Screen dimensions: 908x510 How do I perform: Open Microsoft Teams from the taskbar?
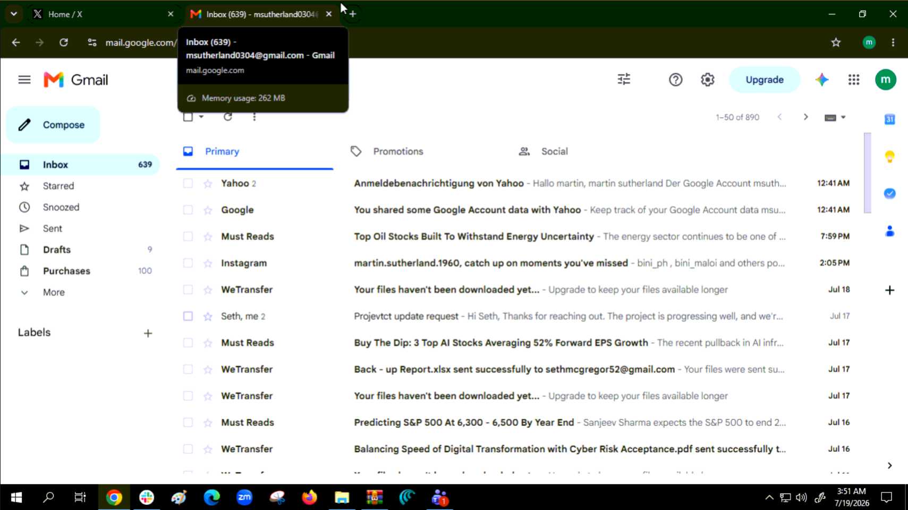[439, 497]
